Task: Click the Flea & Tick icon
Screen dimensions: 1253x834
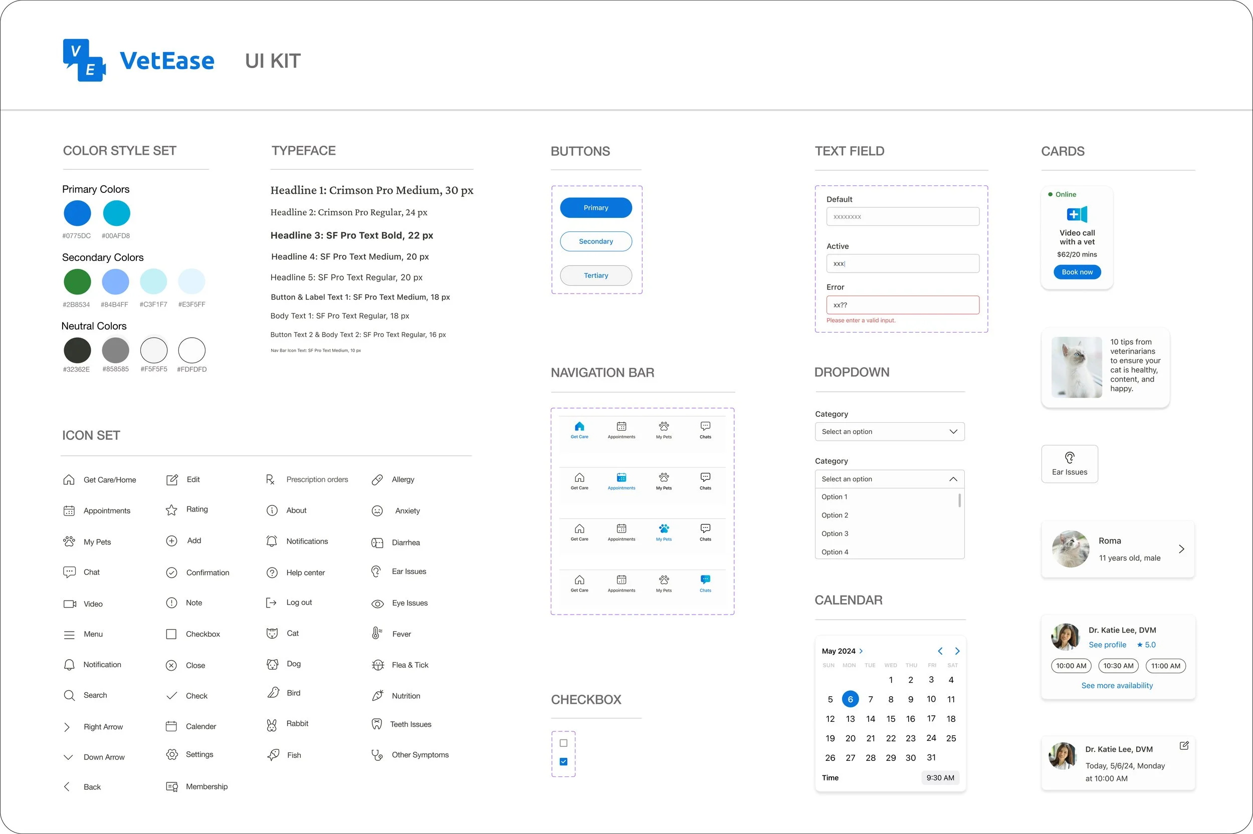Action: (378, 665)
